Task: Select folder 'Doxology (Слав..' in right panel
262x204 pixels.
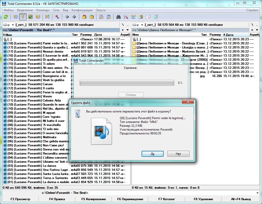Action: 195,43
